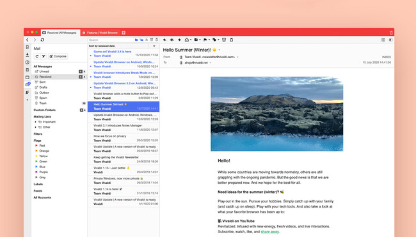Open the Mail panel icon
Viewport: 416px width, 237px height.
[x=28, y=84]
